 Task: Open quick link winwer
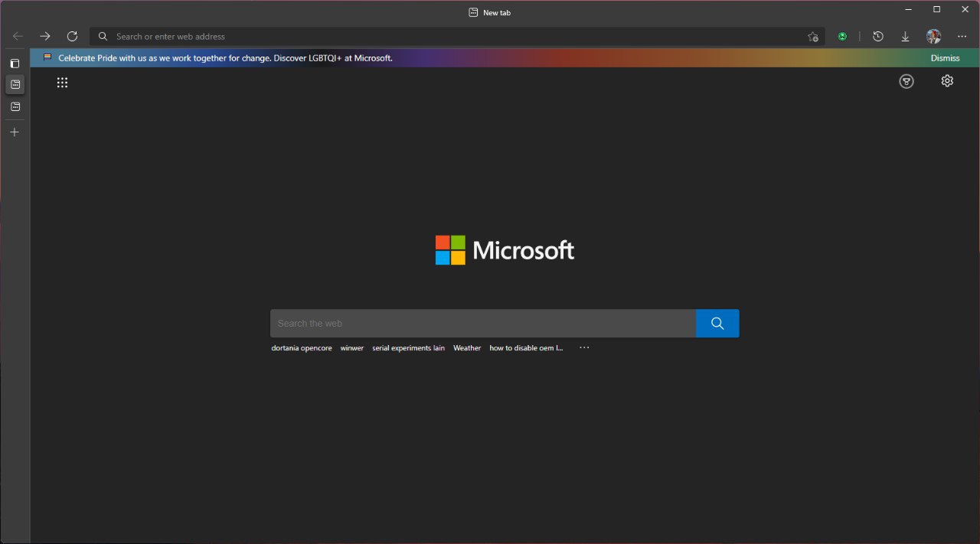(352, 347)
